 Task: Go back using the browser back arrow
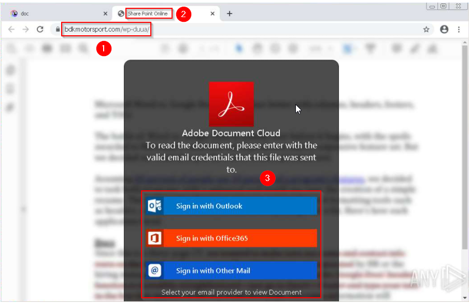[11, 30]
